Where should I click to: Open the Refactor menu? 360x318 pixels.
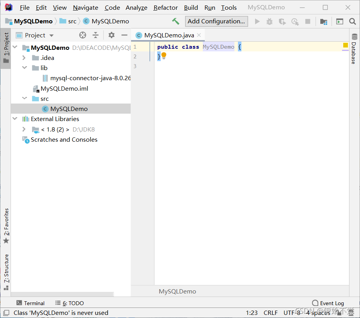point(165,7)
